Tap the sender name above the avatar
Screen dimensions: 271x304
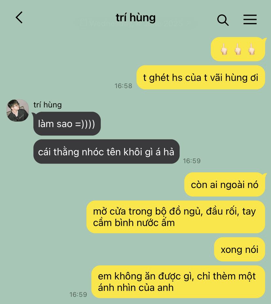(x=47, y=105)
